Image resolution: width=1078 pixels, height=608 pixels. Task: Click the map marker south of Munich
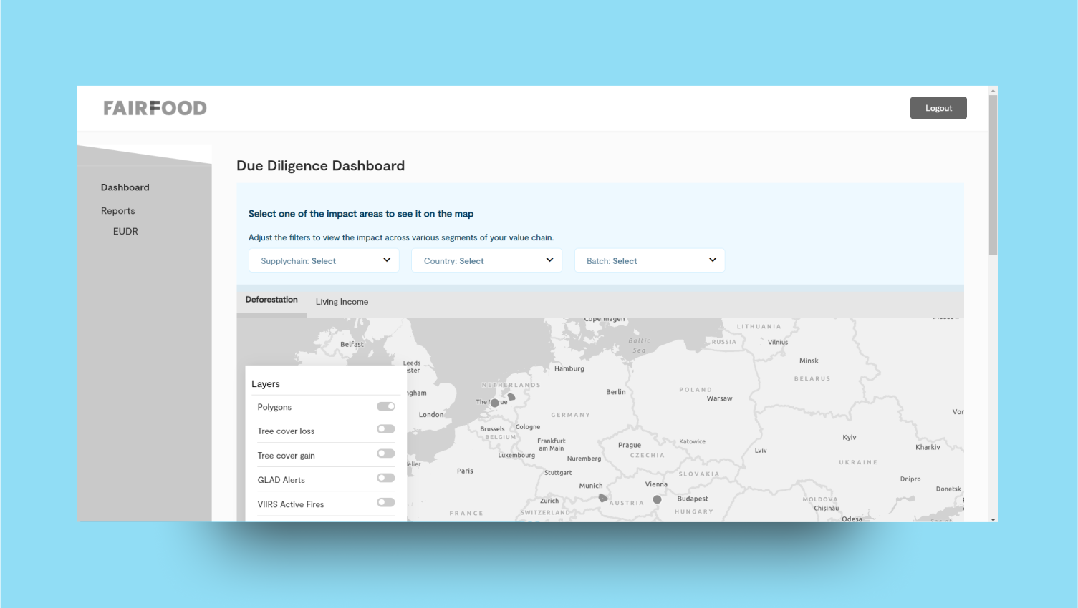pos(603,497)
